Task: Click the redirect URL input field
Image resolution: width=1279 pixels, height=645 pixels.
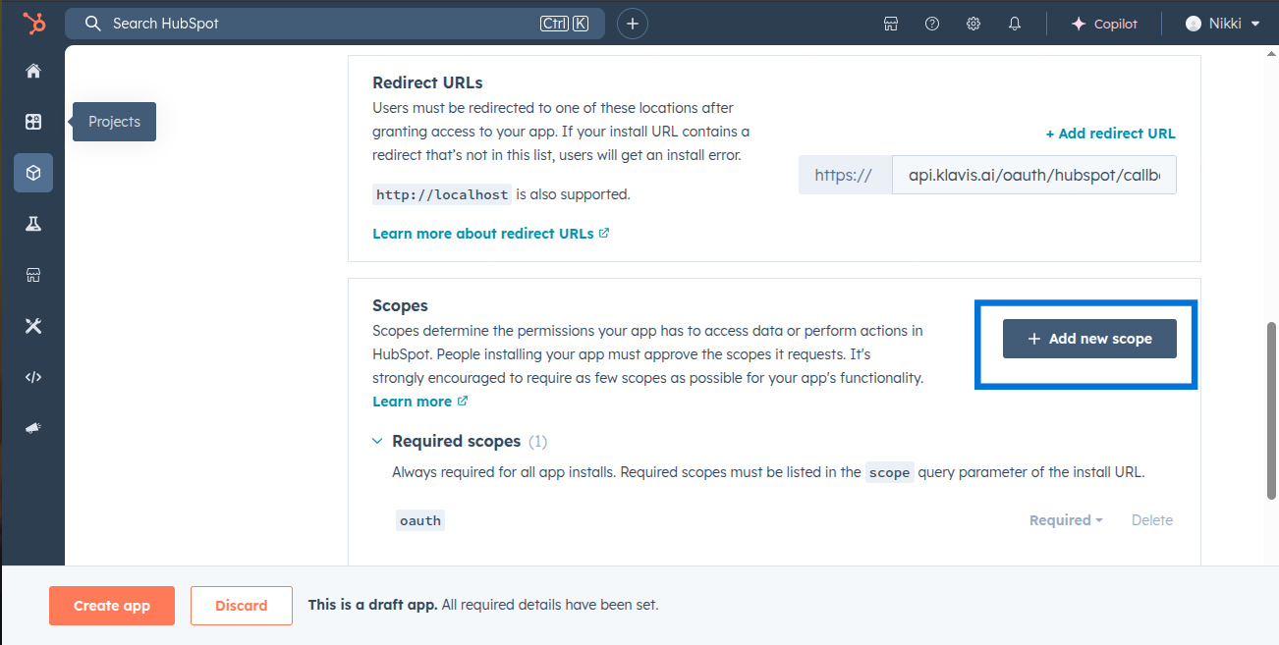Action: [1033, 175]
